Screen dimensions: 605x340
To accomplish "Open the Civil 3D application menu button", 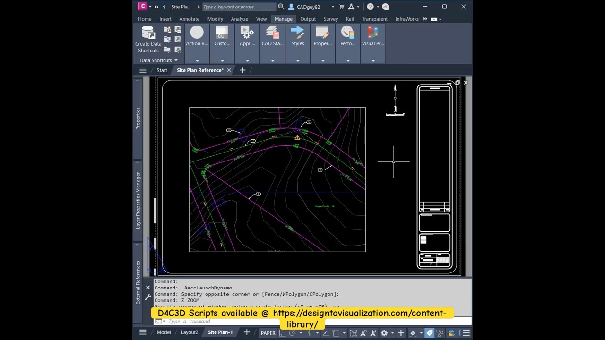I will click(x=142, y=7).
